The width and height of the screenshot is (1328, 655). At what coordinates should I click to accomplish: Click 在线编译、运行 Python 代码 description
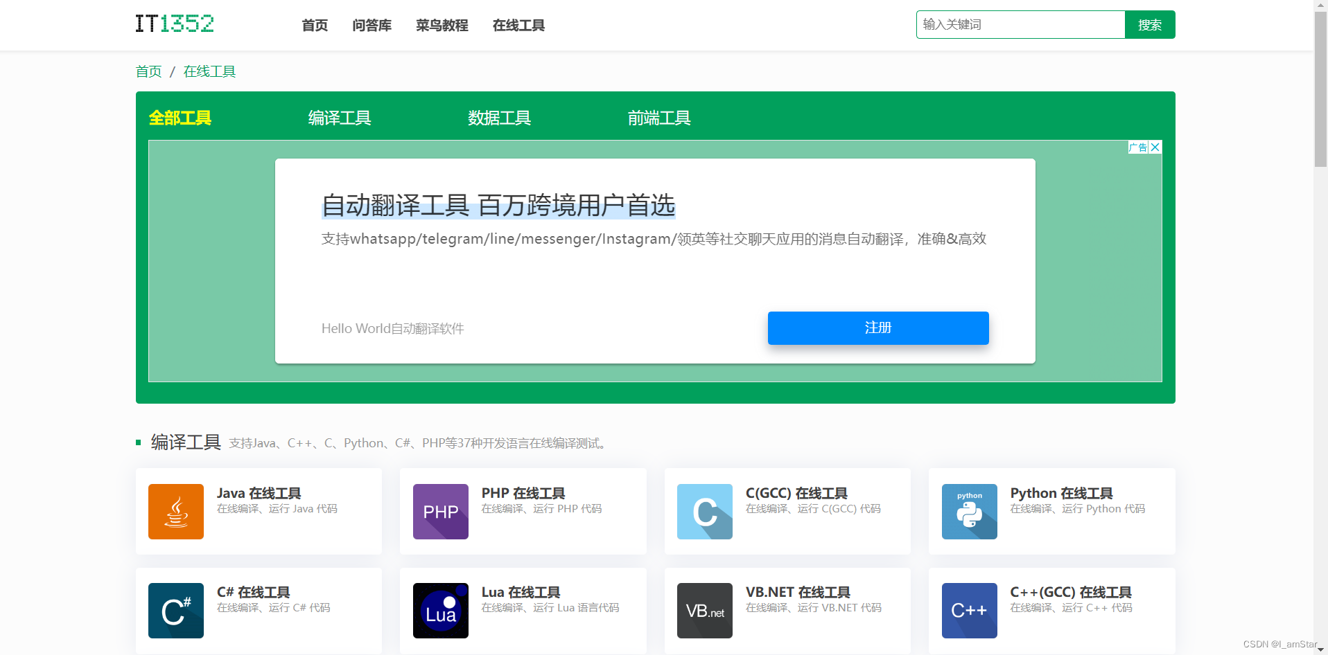[x=1078, y=509]
